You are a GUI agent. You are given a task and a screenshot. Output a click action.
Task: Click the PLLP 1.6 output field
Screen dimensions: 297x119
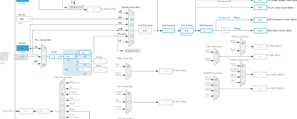click(x=100, y=70)
